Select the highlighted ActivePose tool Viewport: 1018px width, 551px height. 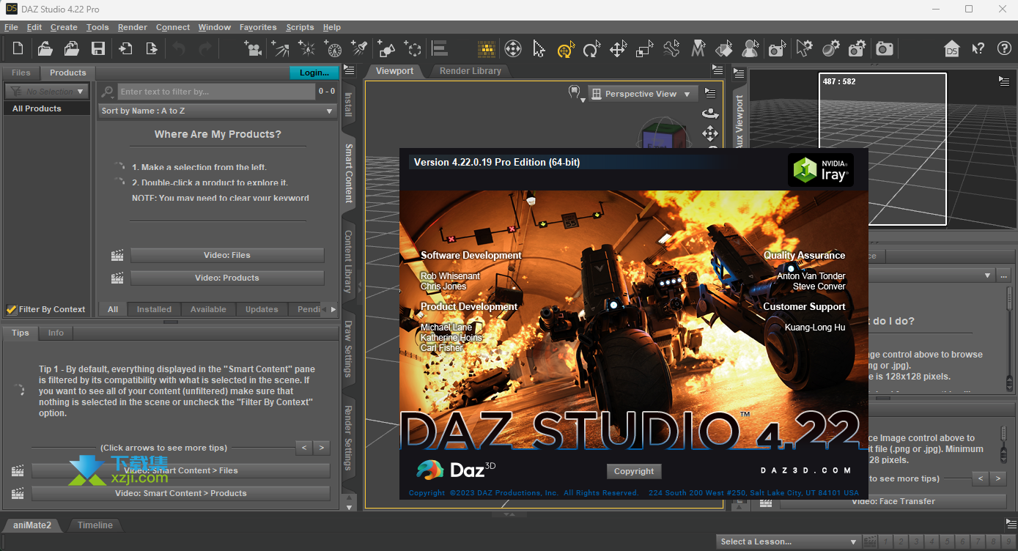point(565,49)
